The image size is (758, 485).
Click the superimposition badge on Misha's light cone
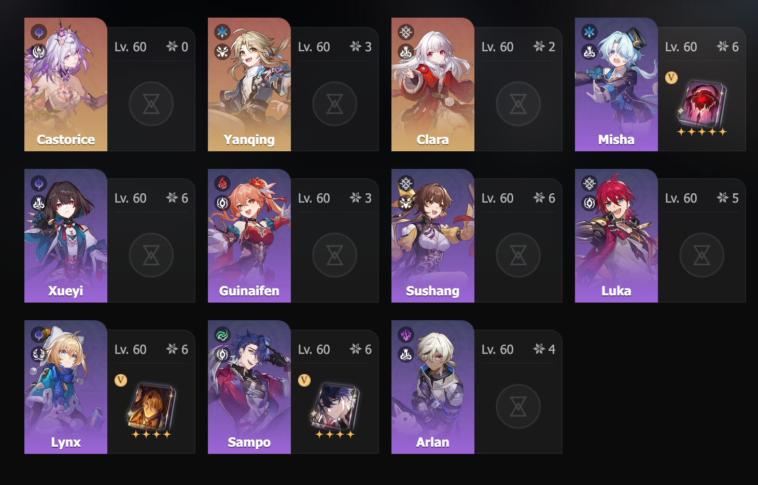point(671,78)
